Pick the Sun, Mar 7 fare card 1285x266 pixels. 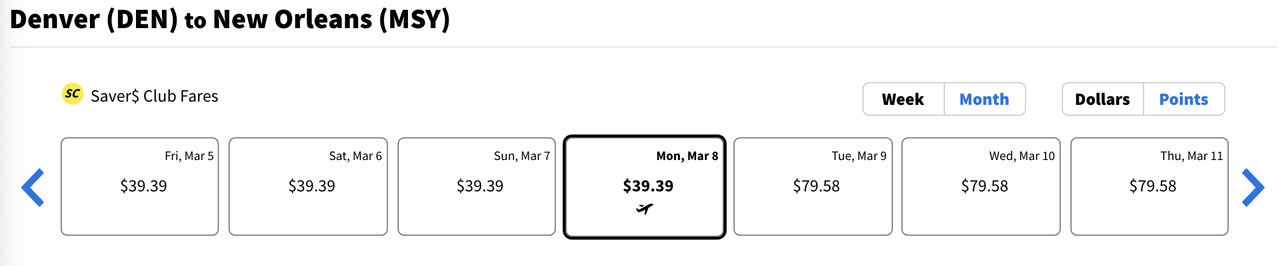[477, 187]
